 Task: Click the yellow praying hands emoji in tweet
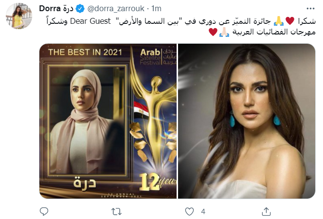279,21
